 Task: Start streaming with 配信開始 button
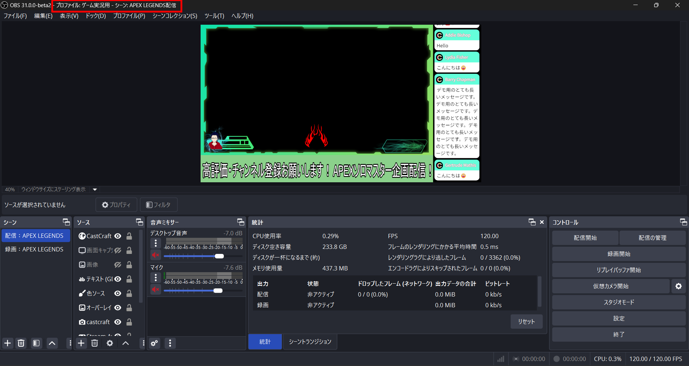585,238
